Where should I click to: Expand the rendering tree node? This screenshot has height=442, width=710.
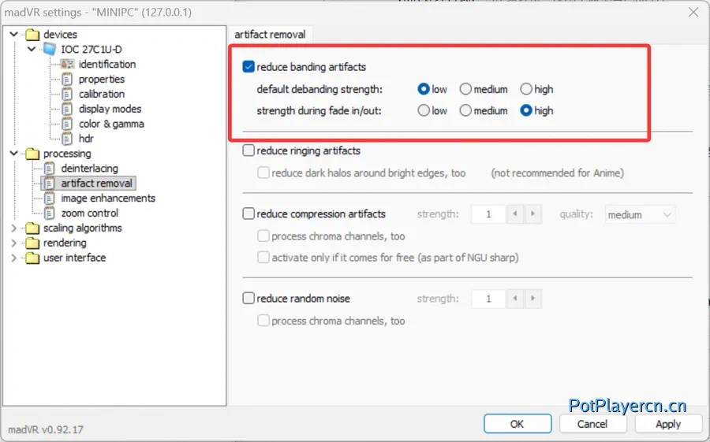(13, 243)
